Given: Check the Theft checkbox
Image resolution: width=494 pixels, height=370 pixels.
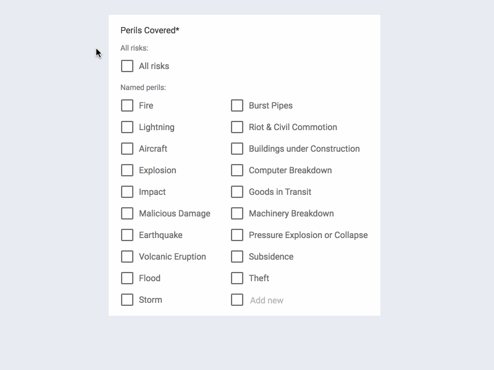Looking at the screenshot, I should click(237, 278).
